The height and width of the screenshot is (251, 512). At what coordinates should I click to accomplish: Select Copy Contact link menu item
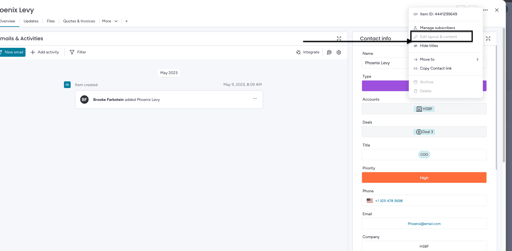pos(435,68)
